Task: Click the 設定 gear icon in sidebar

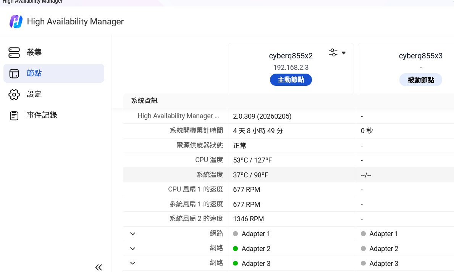Action: click(x=14, y=94)
